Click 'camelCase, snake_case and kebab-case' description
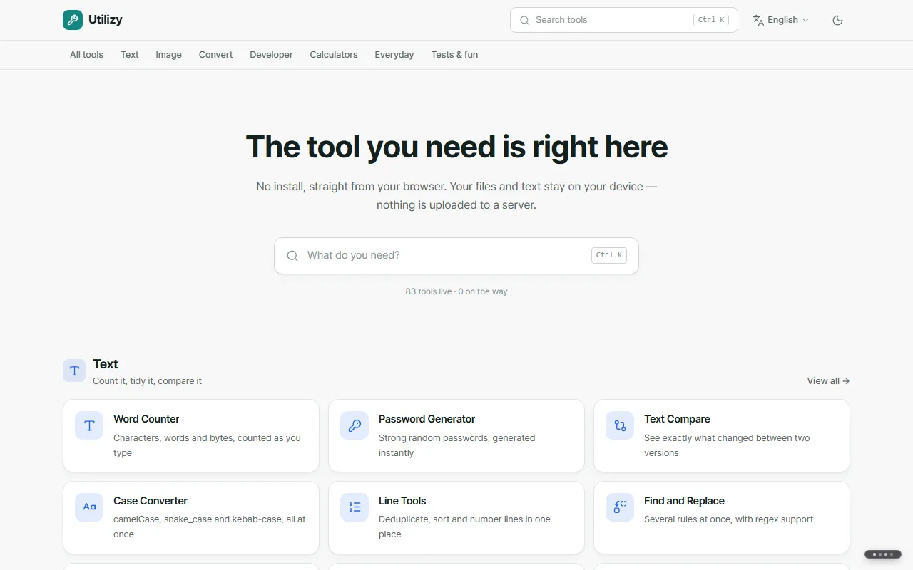The image size is (913, 570). (x=210, y=527)
